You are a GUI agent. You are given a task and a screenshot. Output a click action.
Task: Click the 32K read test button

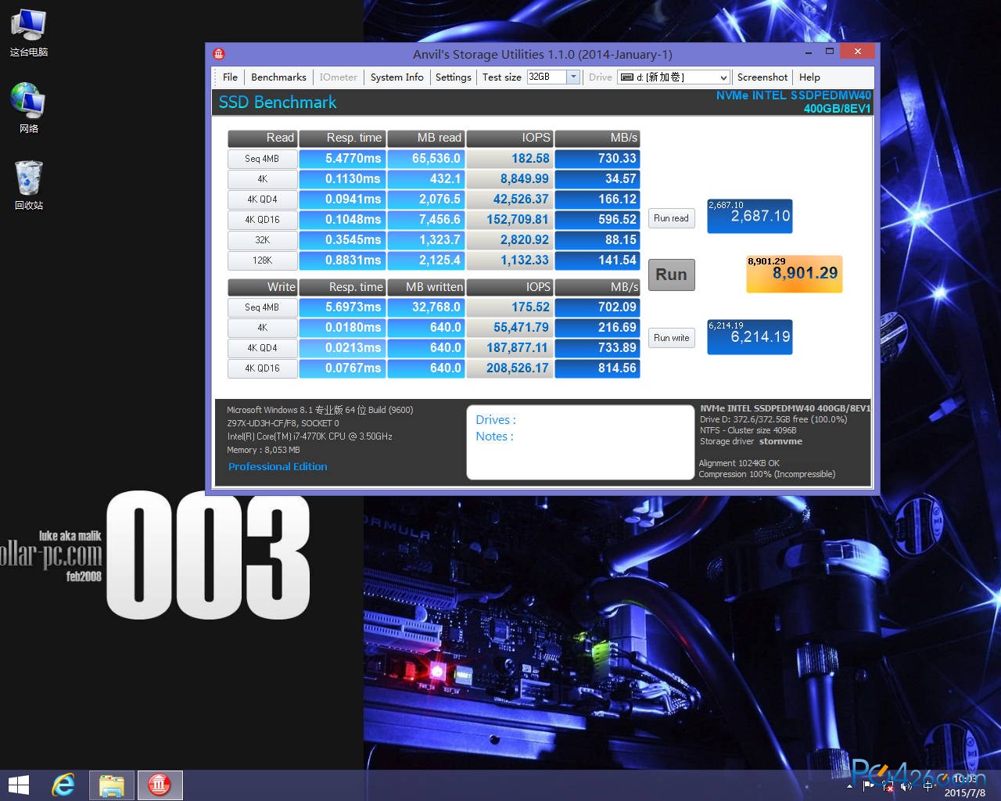tap(262, 240)
